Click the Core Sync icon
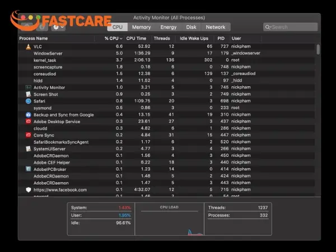This screenshot has width=336, height=252. (29, 135)
